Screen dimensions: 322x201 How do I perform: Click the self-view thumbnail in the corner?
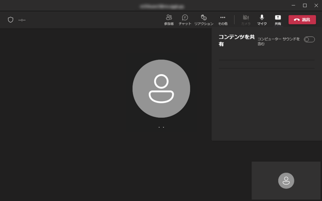tap(286, 181)
